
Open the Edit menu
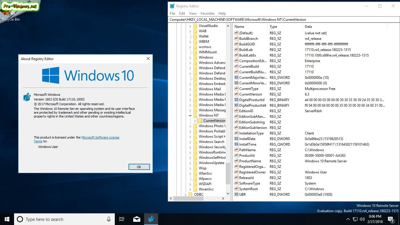[x=182, y=13]
